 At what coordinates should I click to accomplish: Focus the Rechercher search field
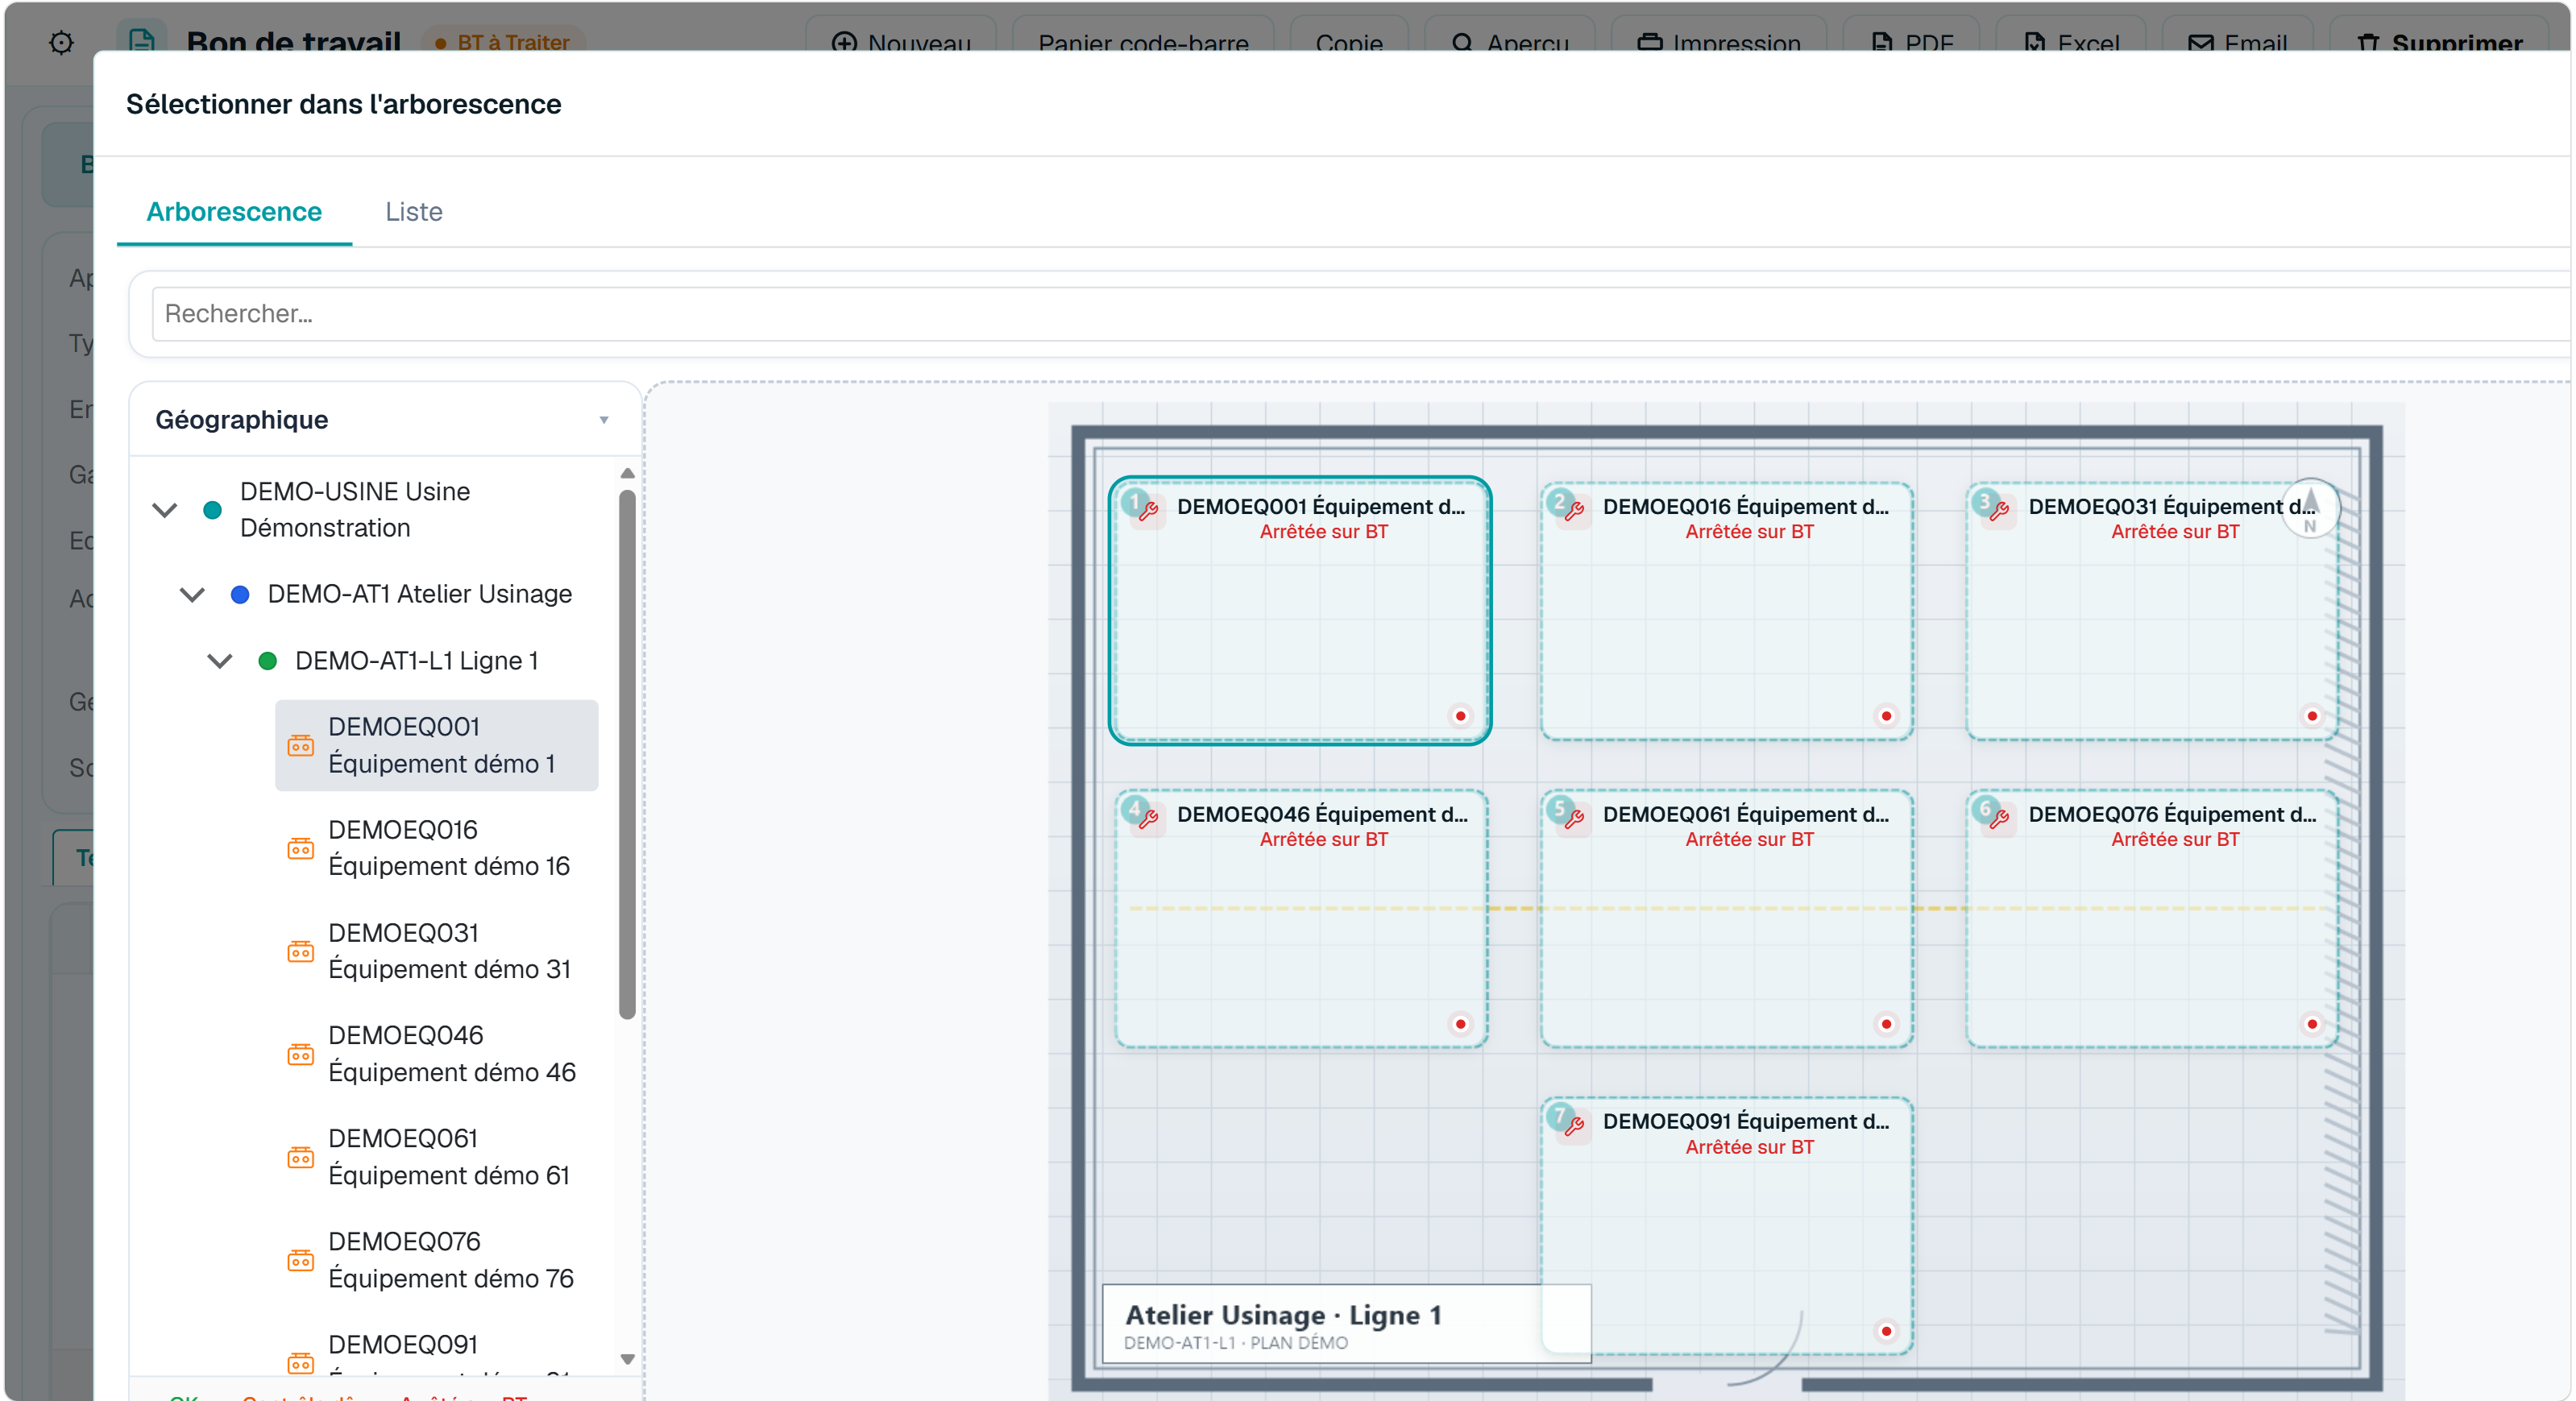[1360, 314]
